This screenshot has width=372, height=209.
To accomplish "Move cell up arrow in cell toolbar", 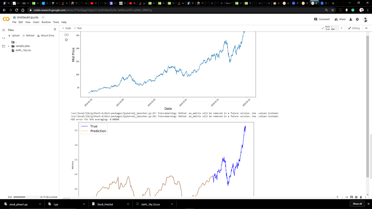I will click(337, 197).
